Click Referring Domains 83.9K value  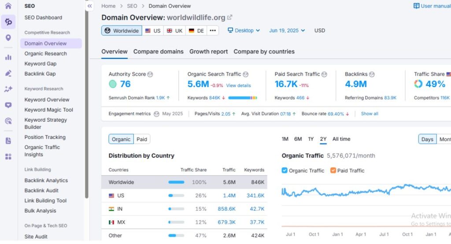pyautogui.click(x=390, y=98)
